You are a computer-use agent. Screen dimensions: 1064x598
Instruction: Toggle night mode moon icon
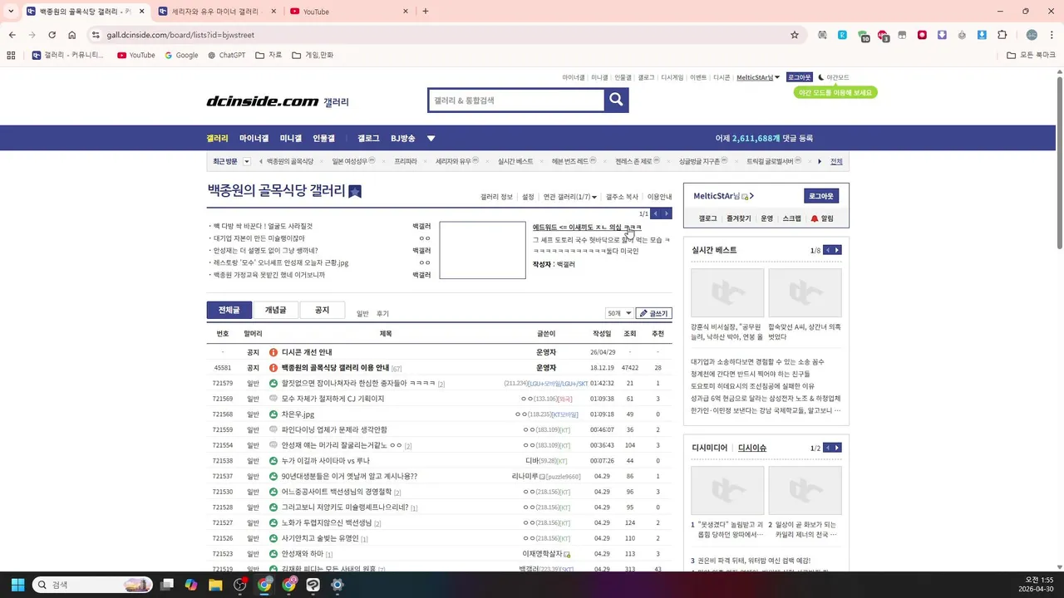click(x=821, y=77)
